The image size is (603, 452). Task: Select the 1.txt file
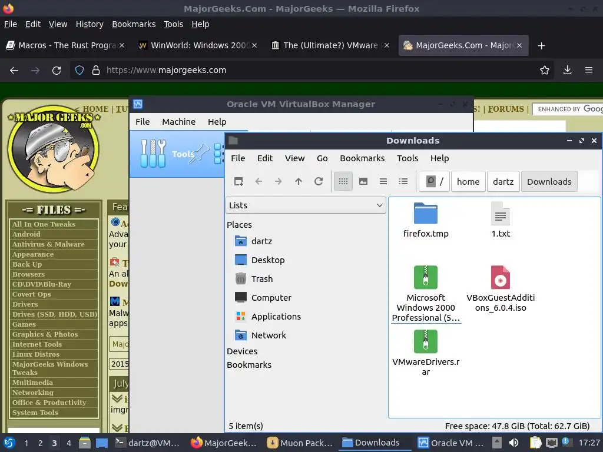click(x=501, y=220)
